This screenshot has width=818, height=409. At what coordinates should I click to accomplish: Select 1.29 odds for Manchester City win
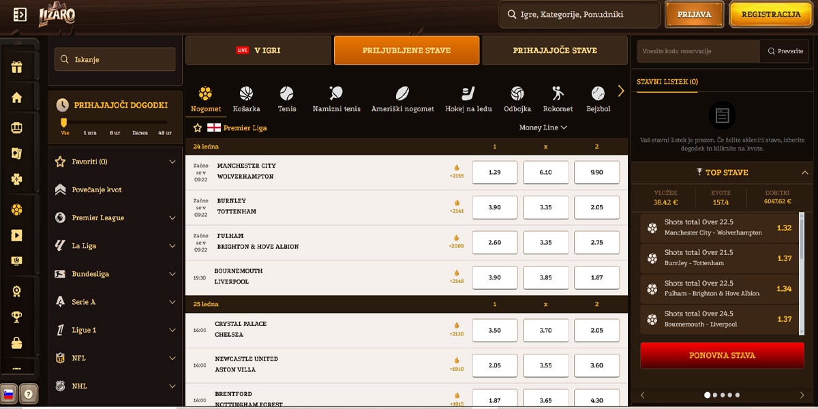point(495,172)
